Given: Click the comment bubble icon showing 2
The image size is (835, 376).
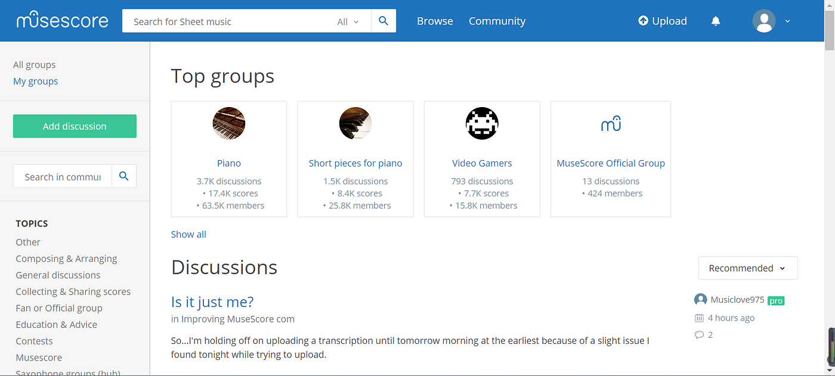Looking at the screenshot, I should click(x=700, y=335).
